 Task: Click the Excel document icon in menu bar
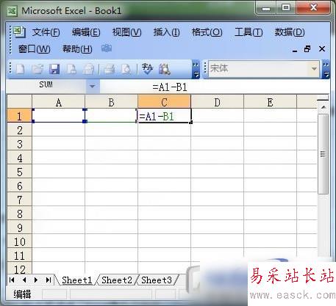click(19, 32)
